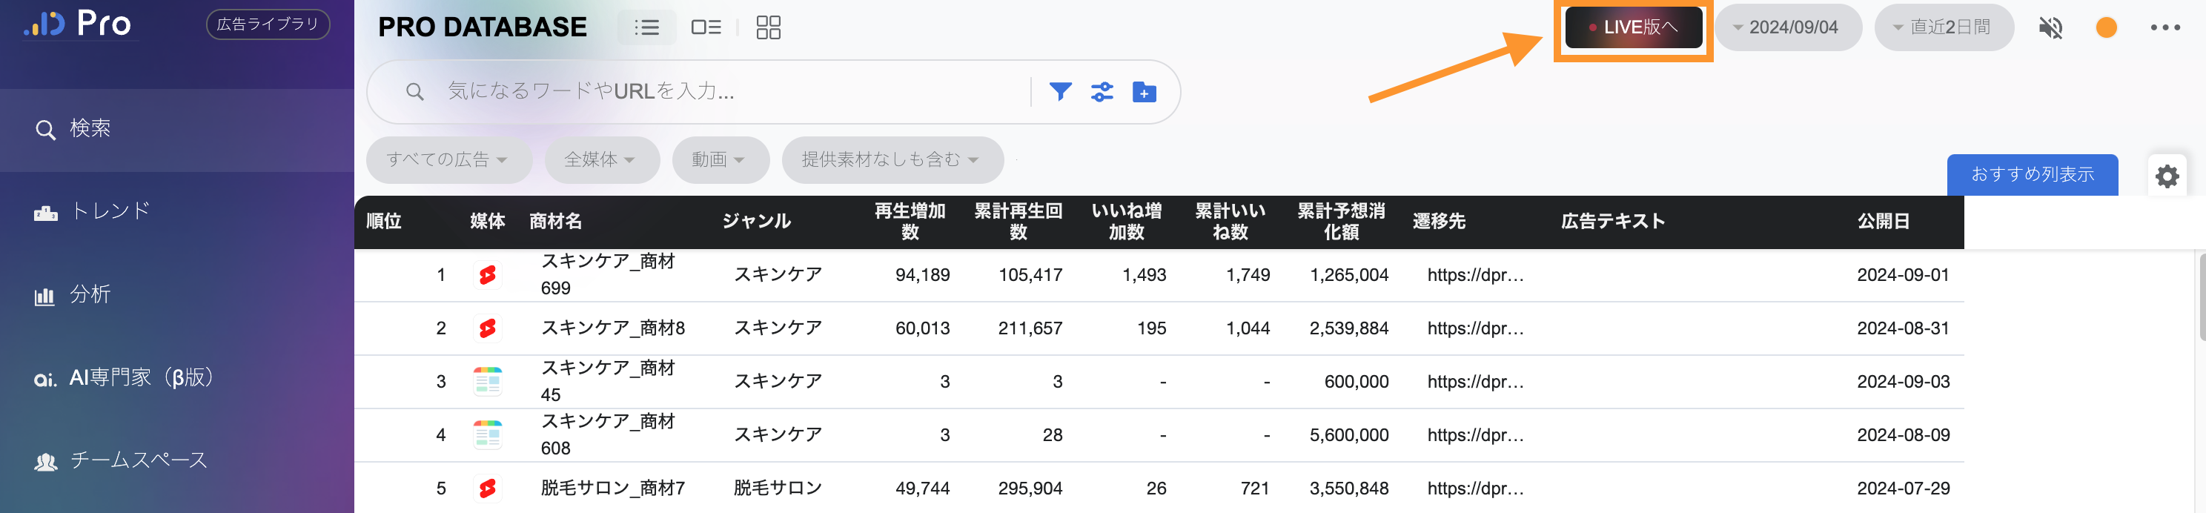Click the blue funnel filter icon

pos(1060,92)
